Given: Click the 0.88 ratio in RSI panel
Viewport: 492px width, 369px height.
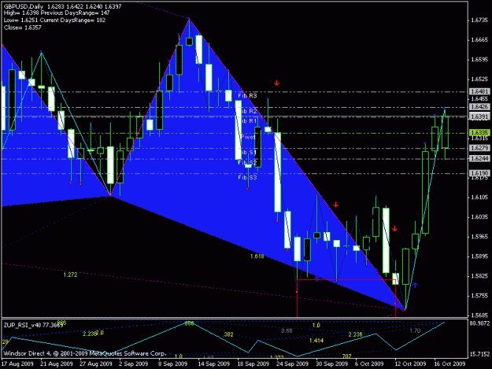Looking at the screenshot, I should point(287,330).
